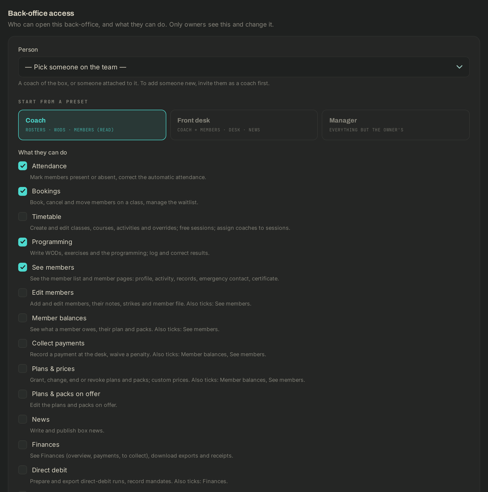Click the 'START FROM A PRESET' label
488x492 pixels.
coord(53,102)
